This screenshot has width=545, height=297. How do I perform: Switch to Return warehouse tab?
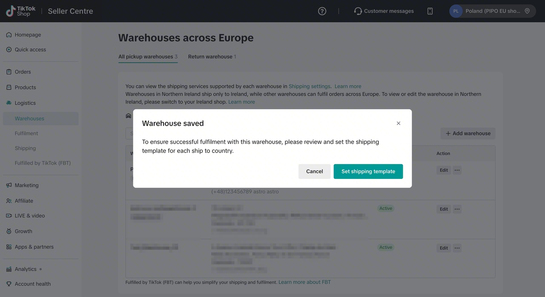point(212,57)
